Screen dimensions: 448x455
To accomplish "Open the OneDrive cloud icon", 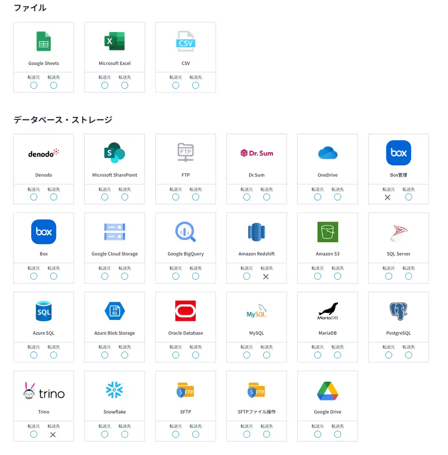I will 327,153.
